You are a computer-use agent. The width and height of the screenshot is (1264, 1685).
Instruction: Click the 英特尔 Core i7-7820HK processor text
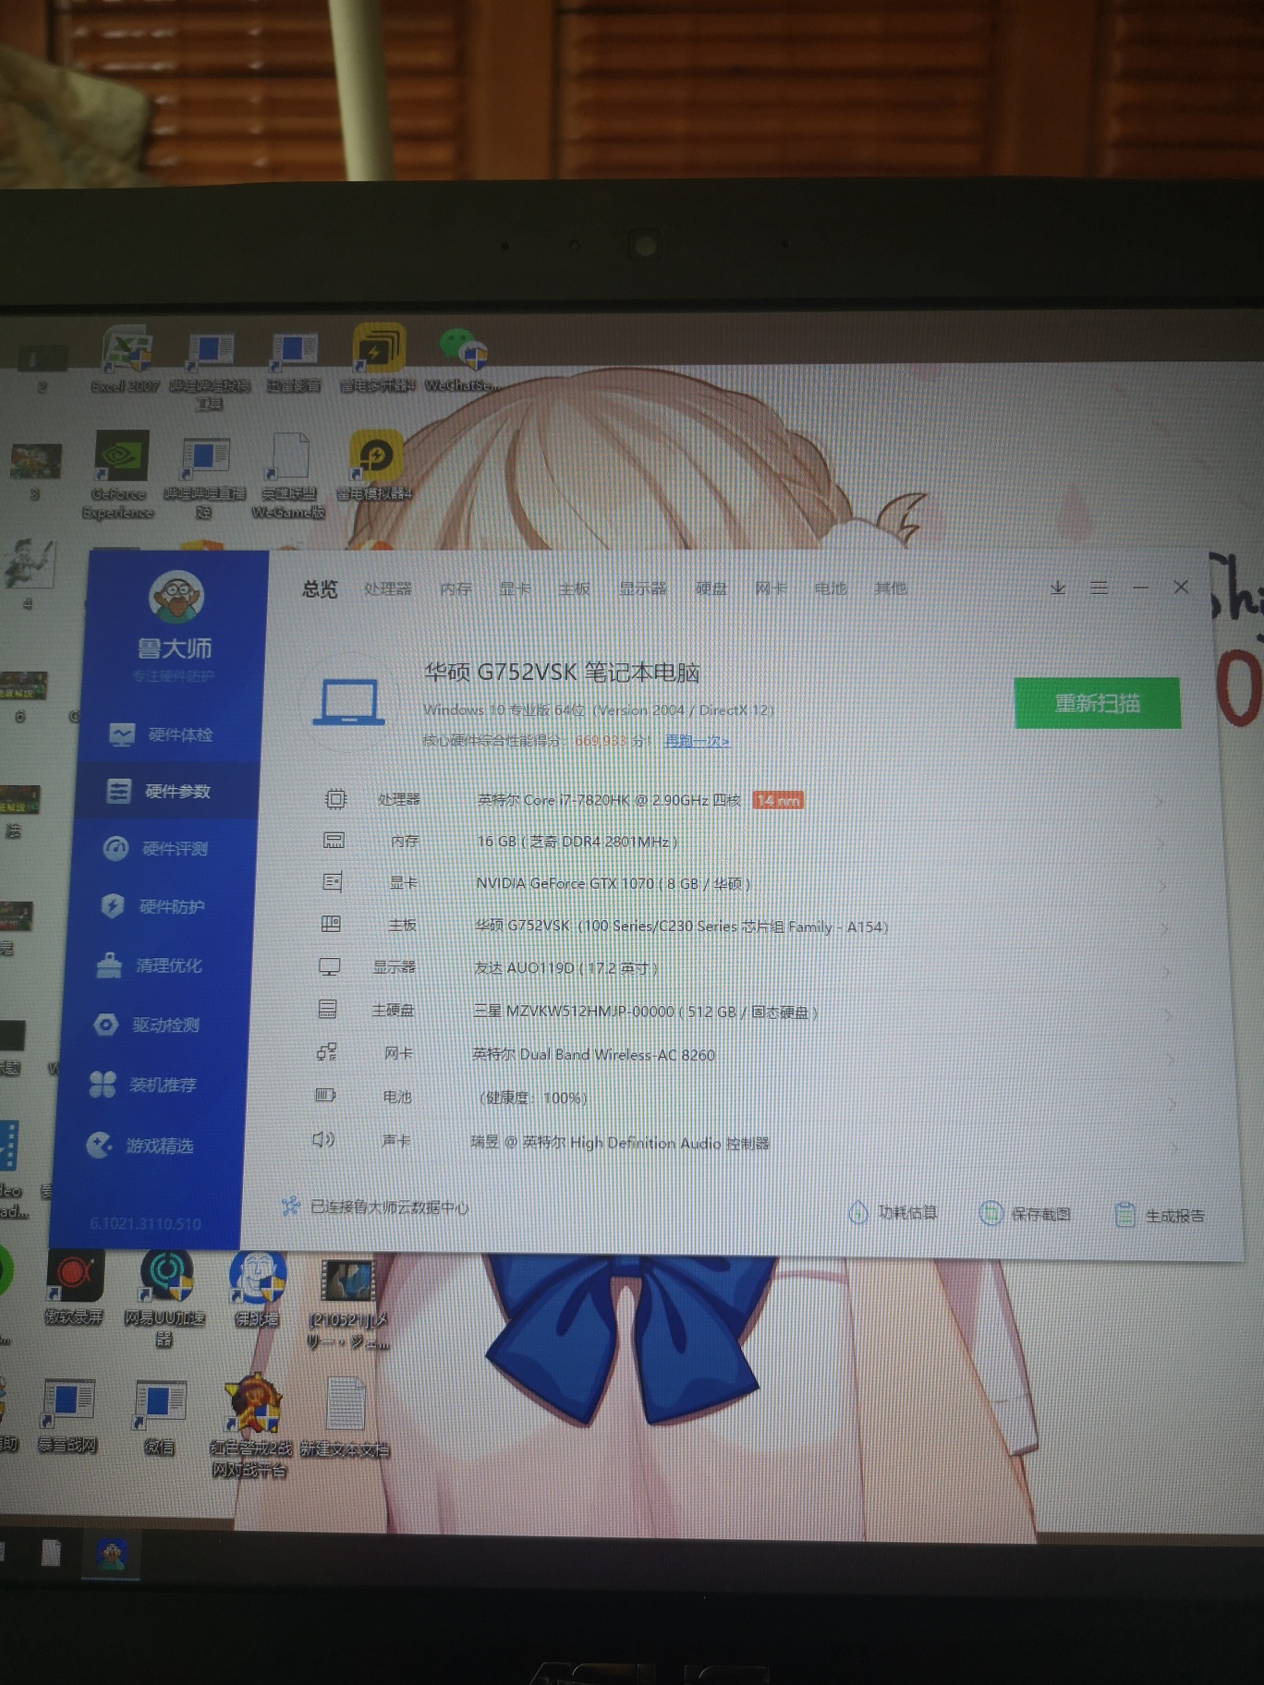(609, 800)
